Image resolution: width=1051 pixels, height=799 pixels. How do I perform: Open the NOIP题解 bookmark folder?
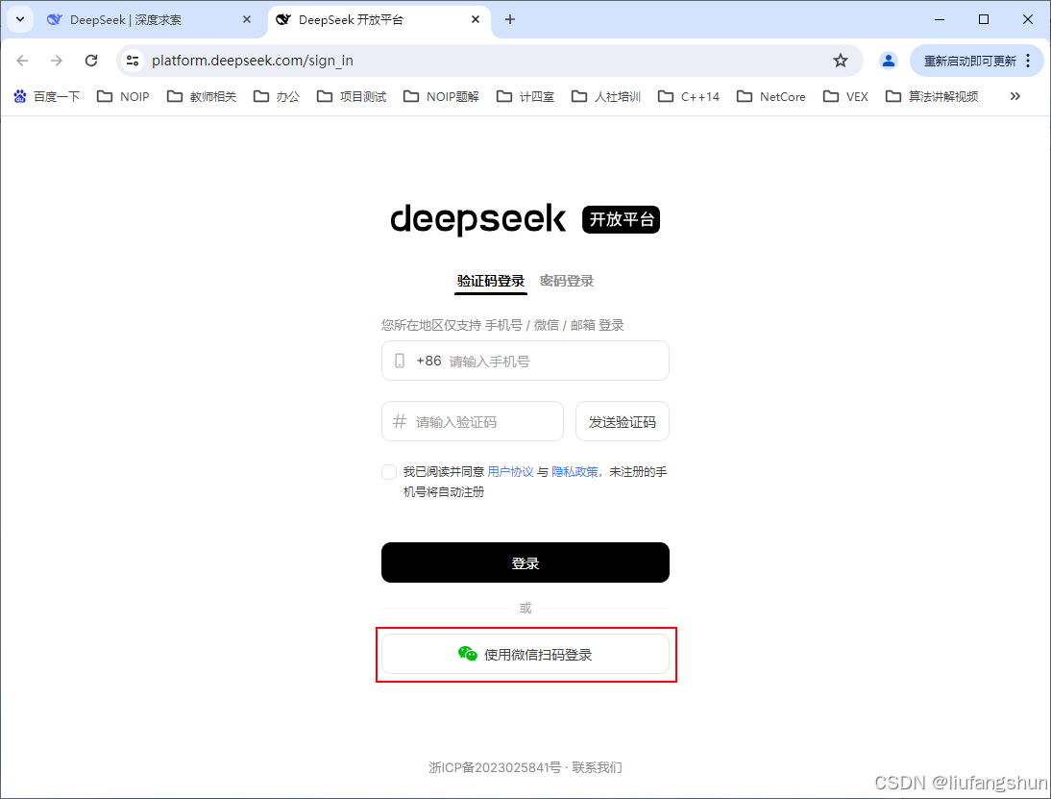(441, 96)
